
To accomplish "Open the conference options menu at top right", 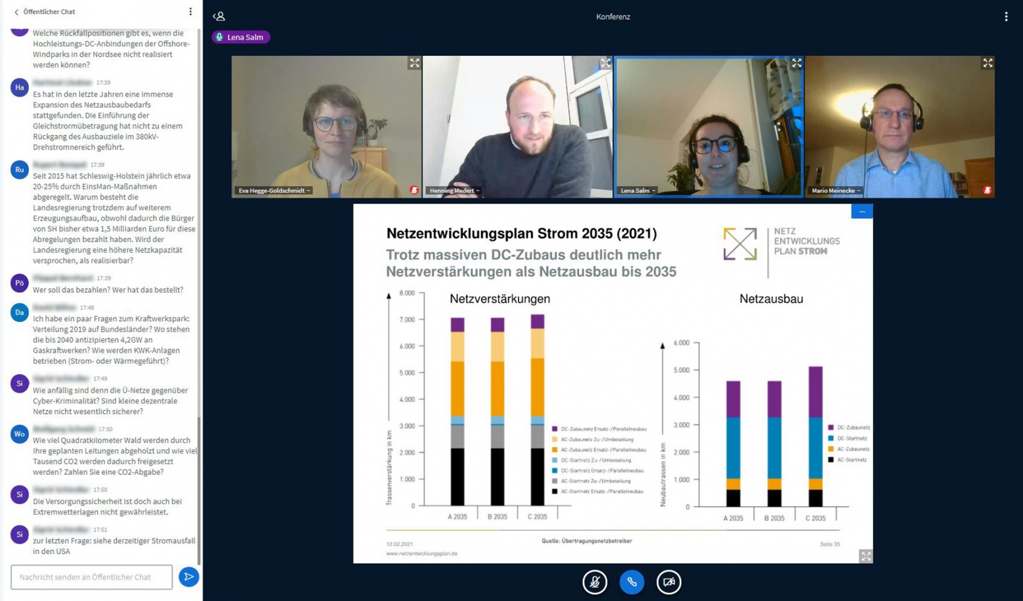I will click(1006, 17).
